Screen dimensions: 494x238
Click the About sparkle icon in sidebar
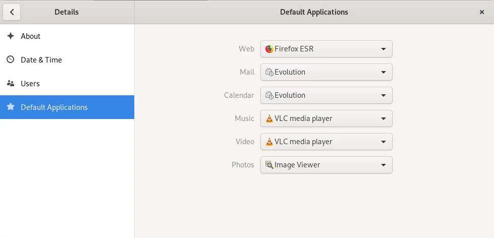click(11, 36)
